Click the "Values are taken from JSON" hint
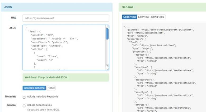 click(x=43, y=109)
